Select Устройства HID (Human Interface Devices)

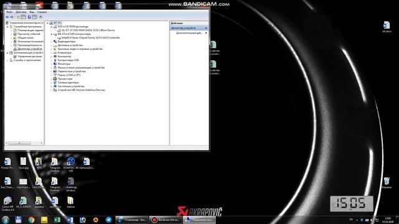click(x=81, y=90)
